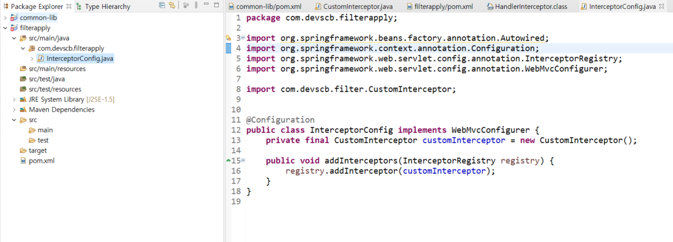Click the main folder icon
Screen dimensions: 673x242
click(32, 130)
